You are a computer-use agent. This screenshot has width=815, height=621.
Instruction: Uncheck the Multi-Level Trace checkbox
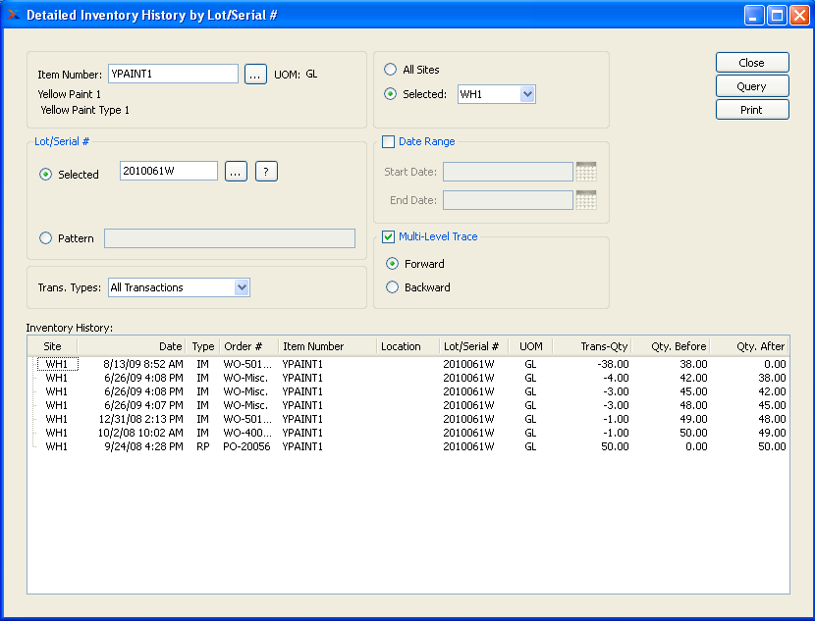[388, 236]
